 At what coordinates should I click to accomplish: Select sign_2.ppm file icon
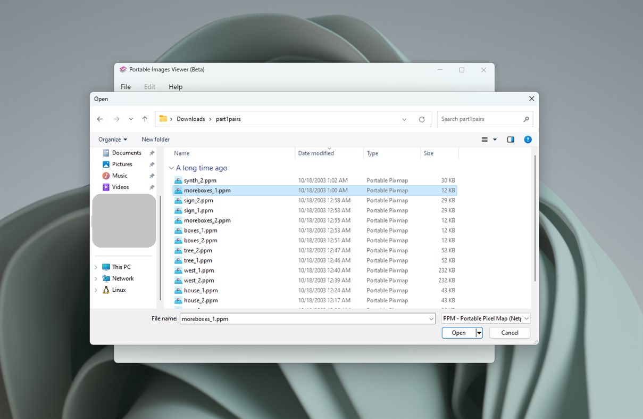pyautogui.click(x=179, y=201)
